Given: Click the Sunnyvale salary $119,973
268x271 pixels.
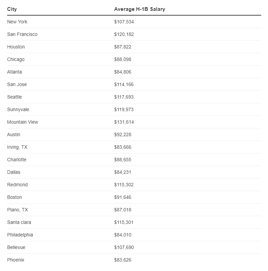Looking at the screenshot, I should point(124,109).
